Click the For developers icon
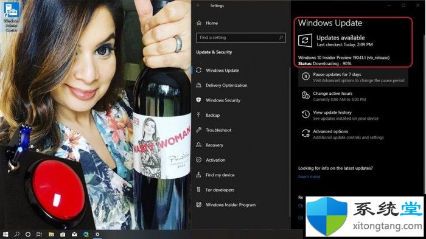The height and width of the screenshot is (239, 426). pyautogui.click(x=199, y=190)
